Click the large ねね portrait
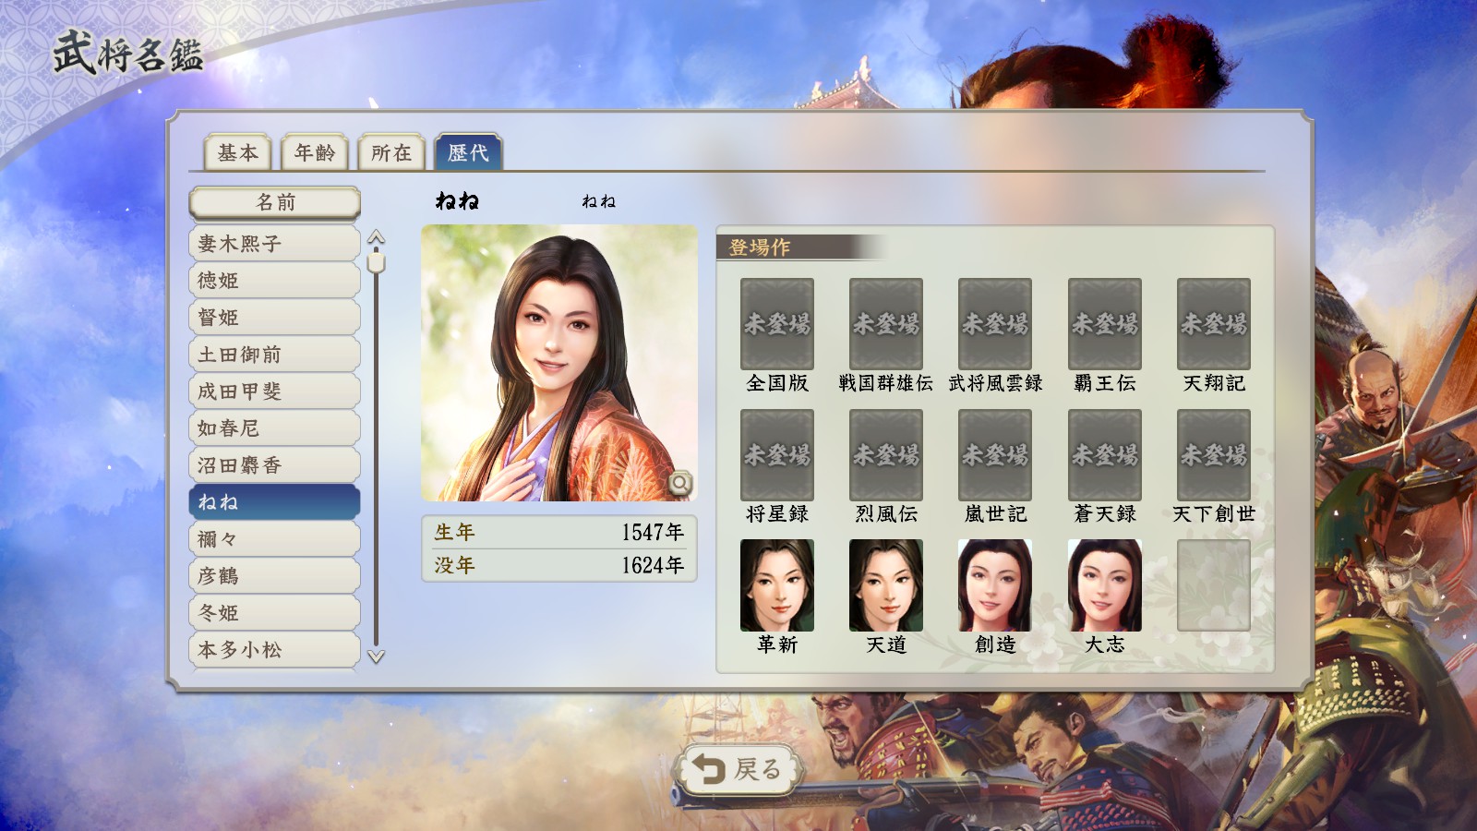 tap(559, 363)
